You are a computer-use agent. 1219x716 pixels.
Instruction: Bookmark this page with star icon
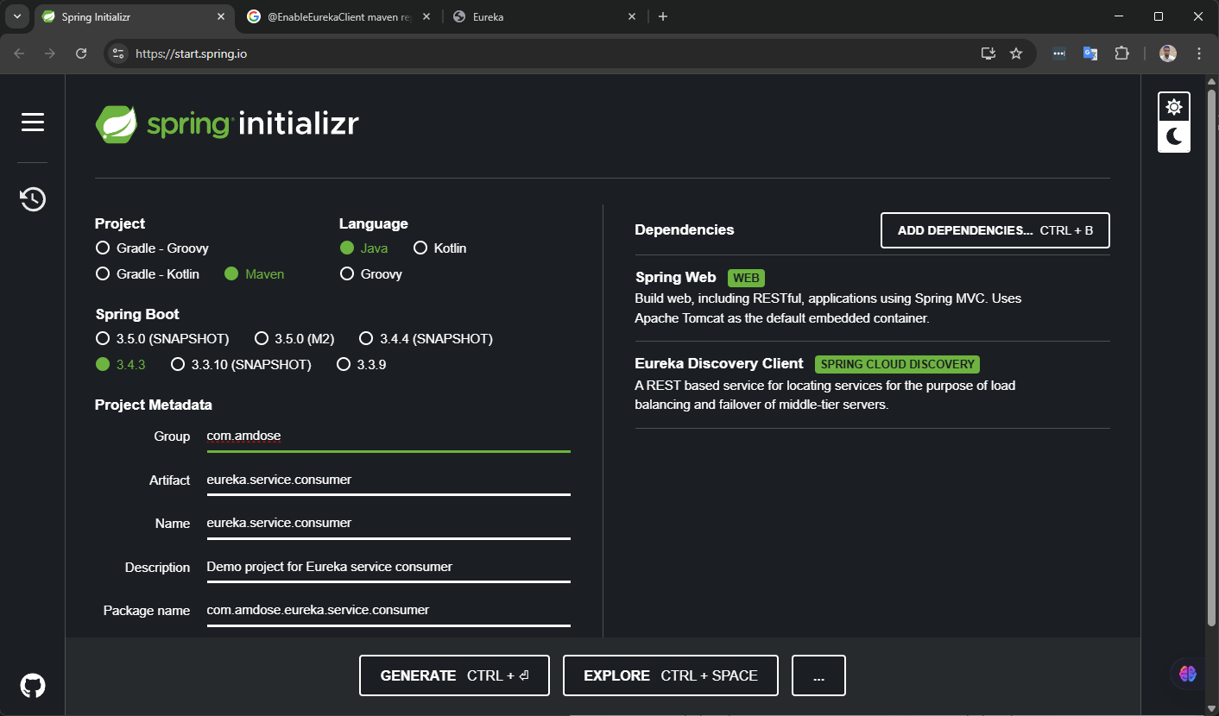point(1016,53)
